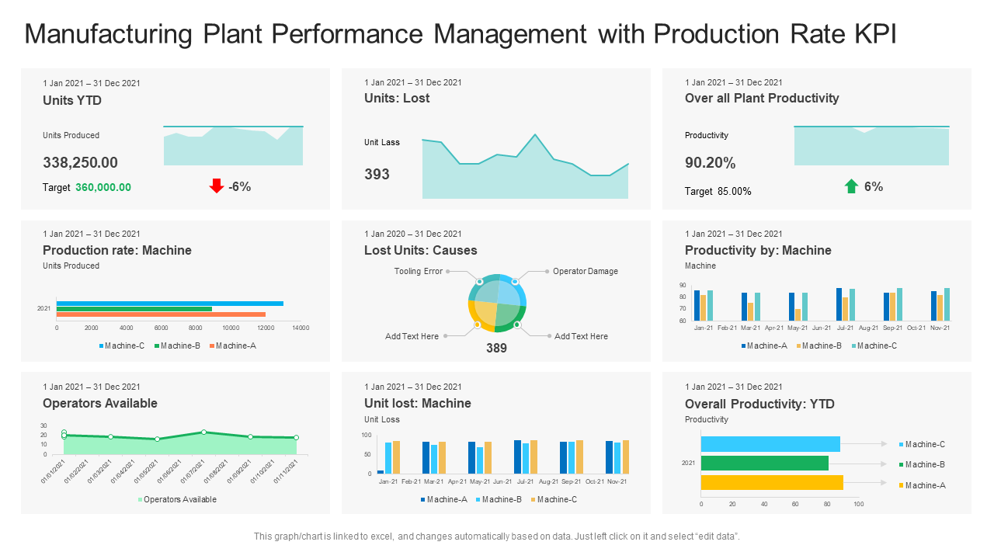Click the Machine-B legend swatch under Production rate chart
Viewport: 994px width, 559px height.
coord(157,345)
